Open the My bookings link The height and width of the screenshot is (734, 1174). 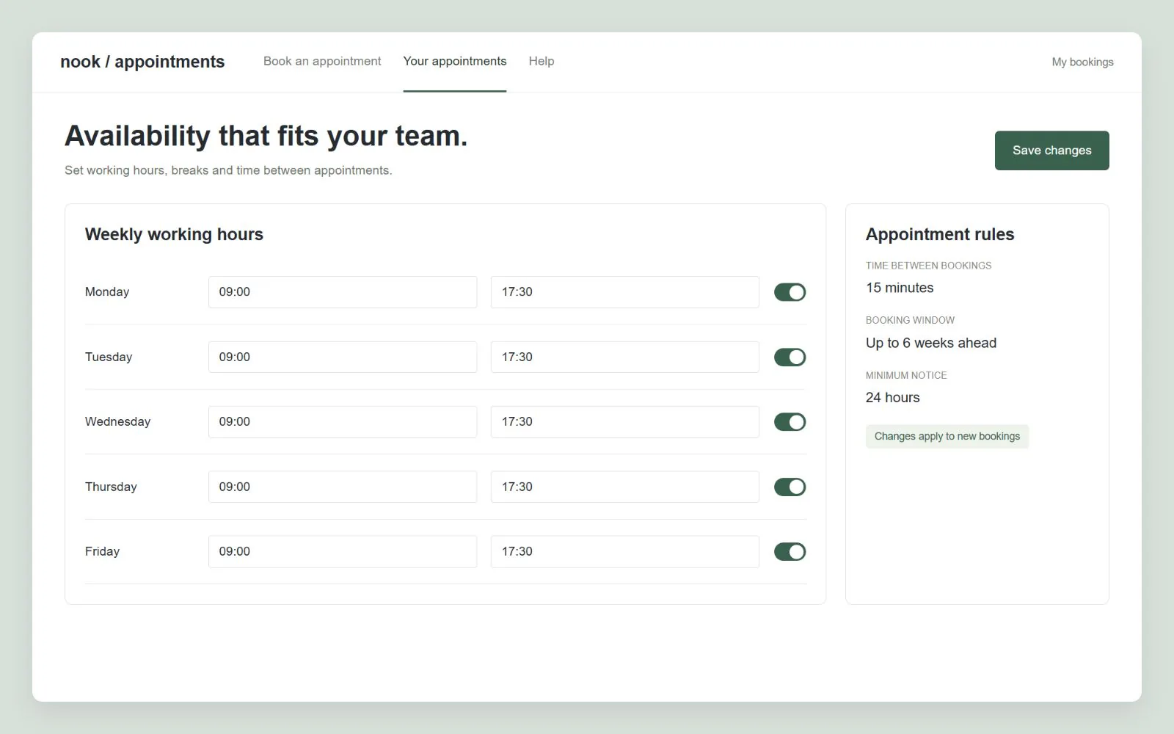pos(1082,62)
